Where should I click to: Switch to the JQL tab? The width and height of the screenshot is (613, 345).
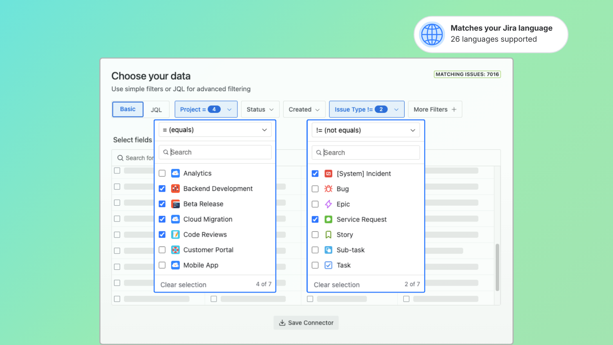coord(156,110)
